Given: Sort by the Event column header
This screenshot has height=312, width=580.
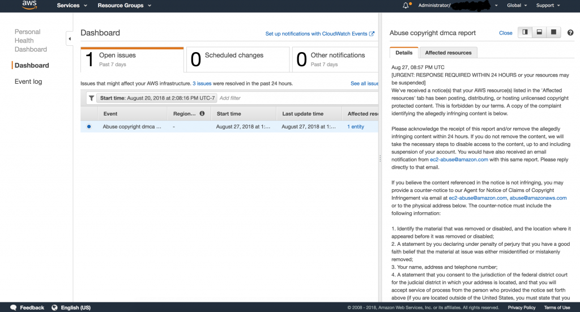Looking at the screenshot, I should tap(133, 114).
